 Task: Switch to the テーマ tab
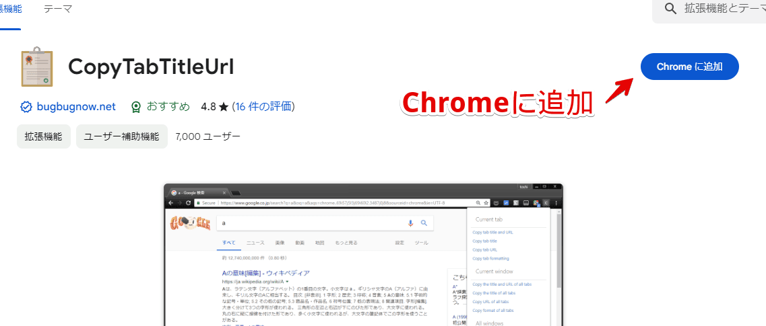coord(58,9)
